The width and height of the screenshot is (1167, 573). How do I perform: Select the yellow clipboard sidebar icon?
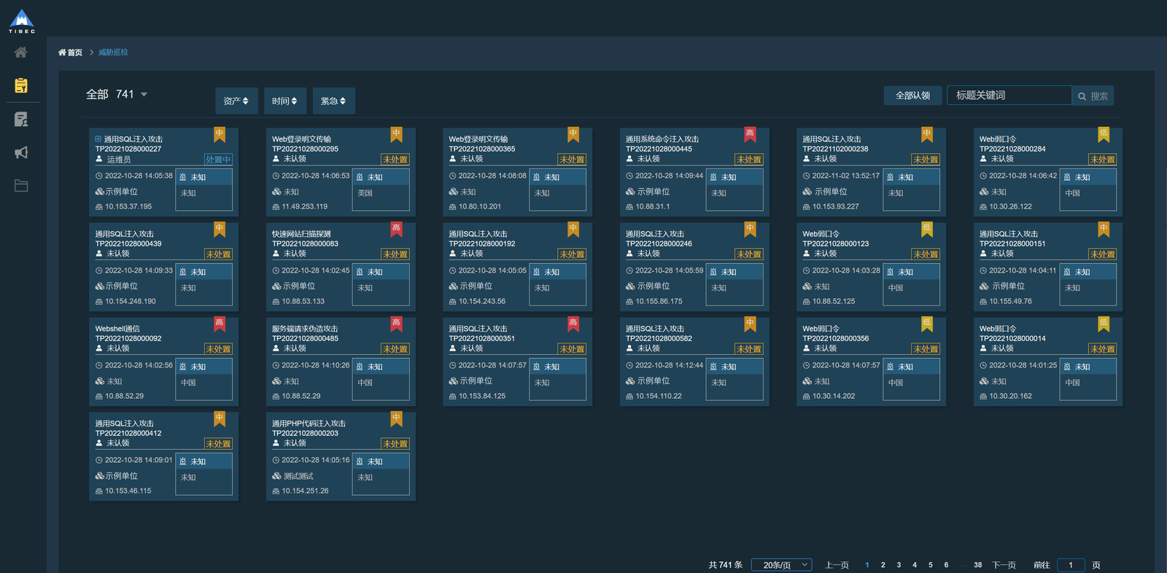click(x=21, y=85)
